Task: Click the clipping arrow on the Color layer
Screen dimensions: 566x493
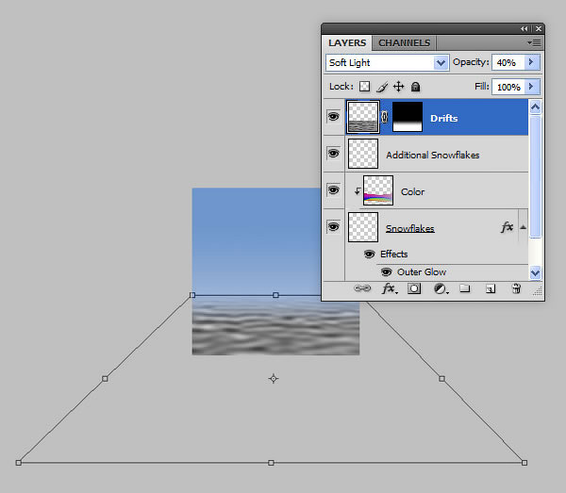Action: point(357,190)
